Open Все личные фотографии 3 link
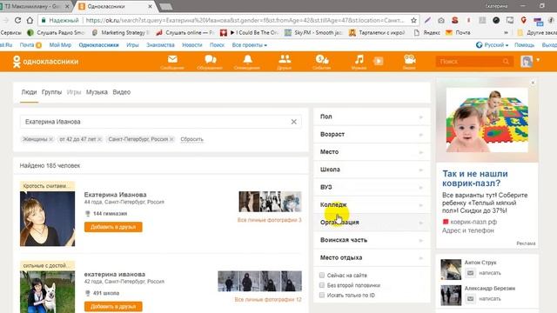This screenshot has height=313, width=557. [x=269, y=220]
